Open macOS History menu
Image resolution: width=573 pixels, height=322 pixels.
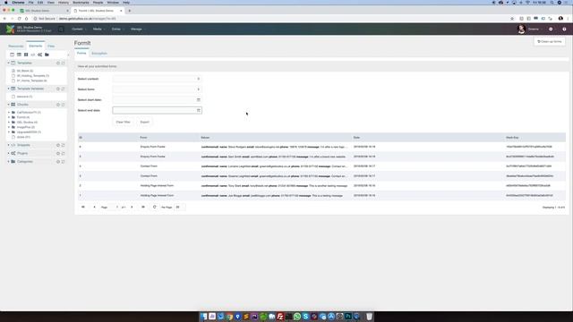pos(64,3)
